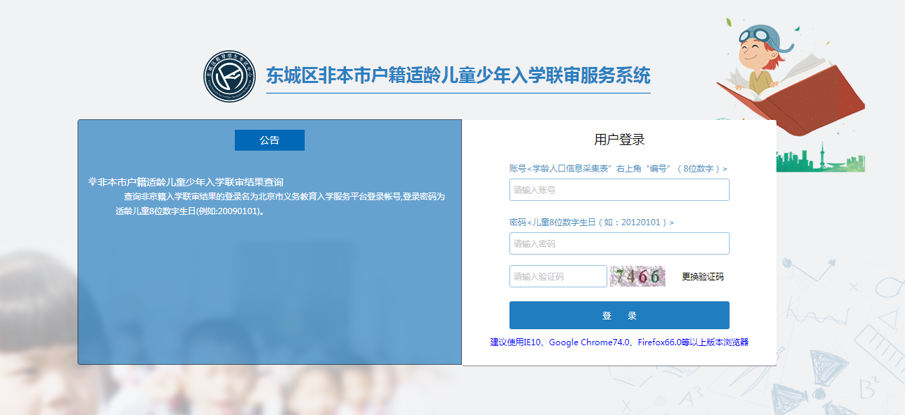
Task: Click the system title 东城区非本市户籍适龄儿童少年入学联审服务系统
Action: pyautogui.click(x=458, y=75)
